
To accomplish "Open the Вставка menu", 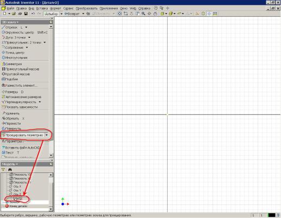I will click(42, 8).
